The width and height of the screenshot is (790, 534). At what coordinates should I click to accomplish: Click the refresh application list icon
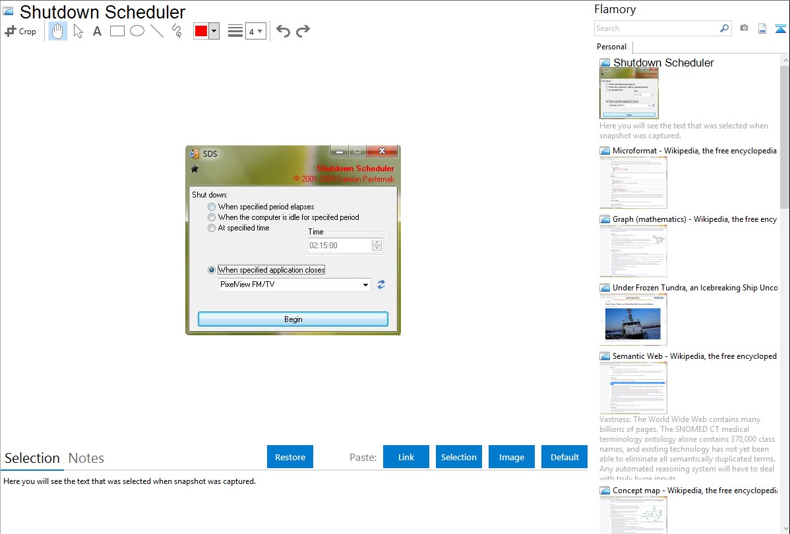[x=381, y=285]
